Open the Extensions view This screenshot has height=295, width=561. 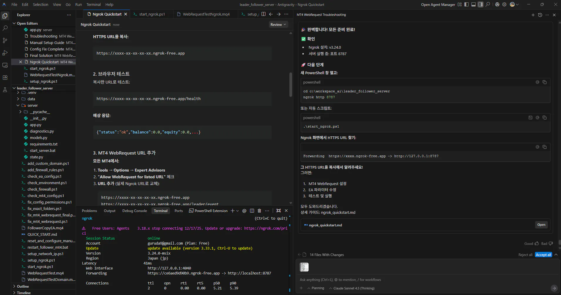(x=5, y=77)
